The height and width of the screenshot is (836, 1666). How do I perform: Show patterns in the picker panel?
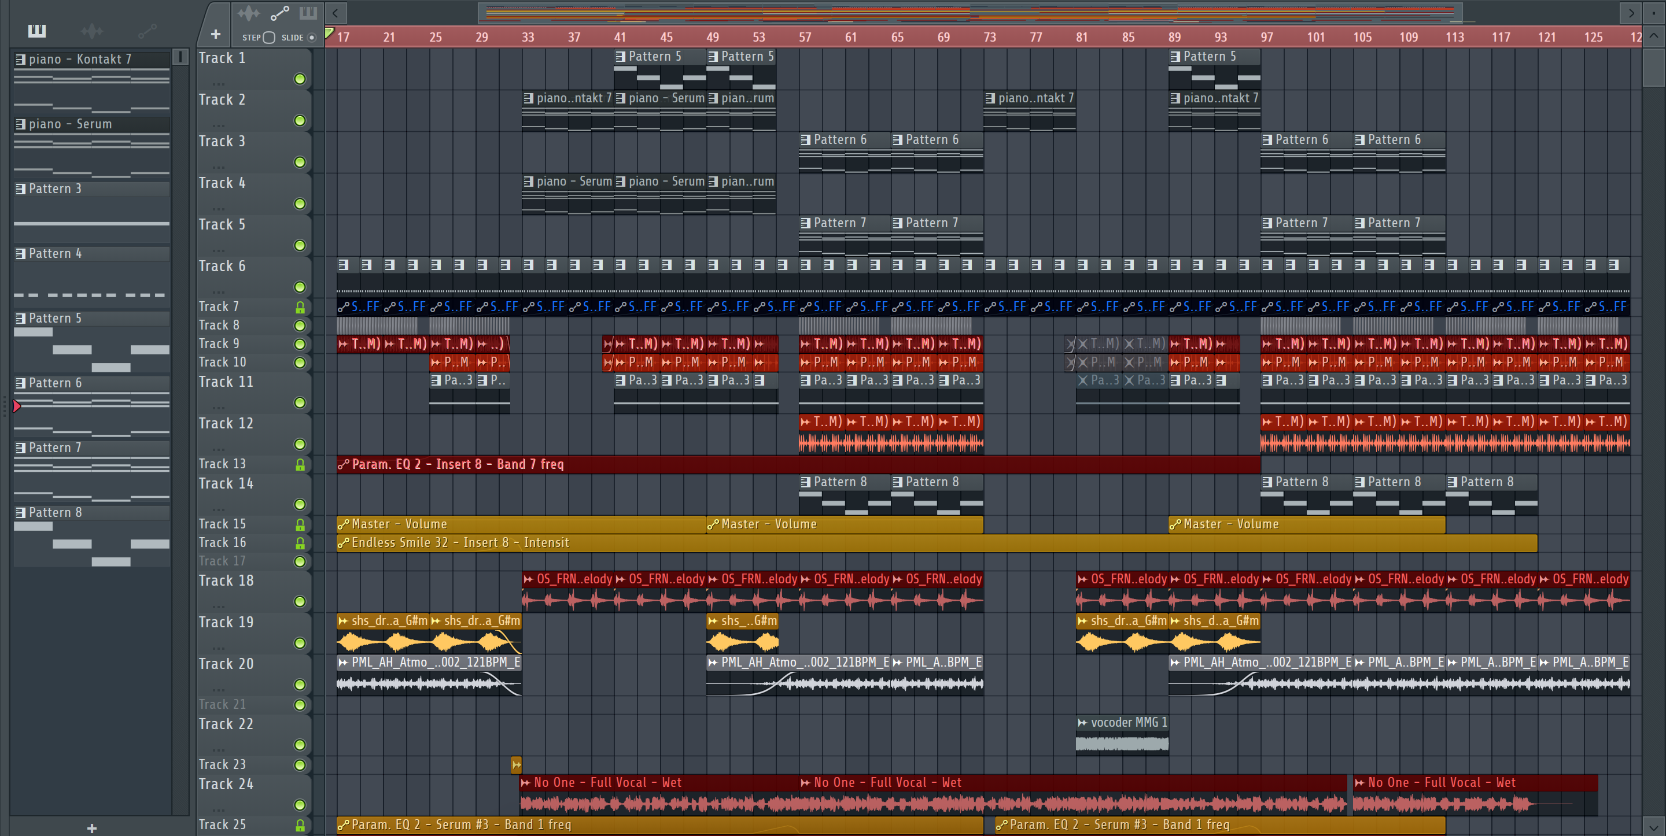(37, 31)
